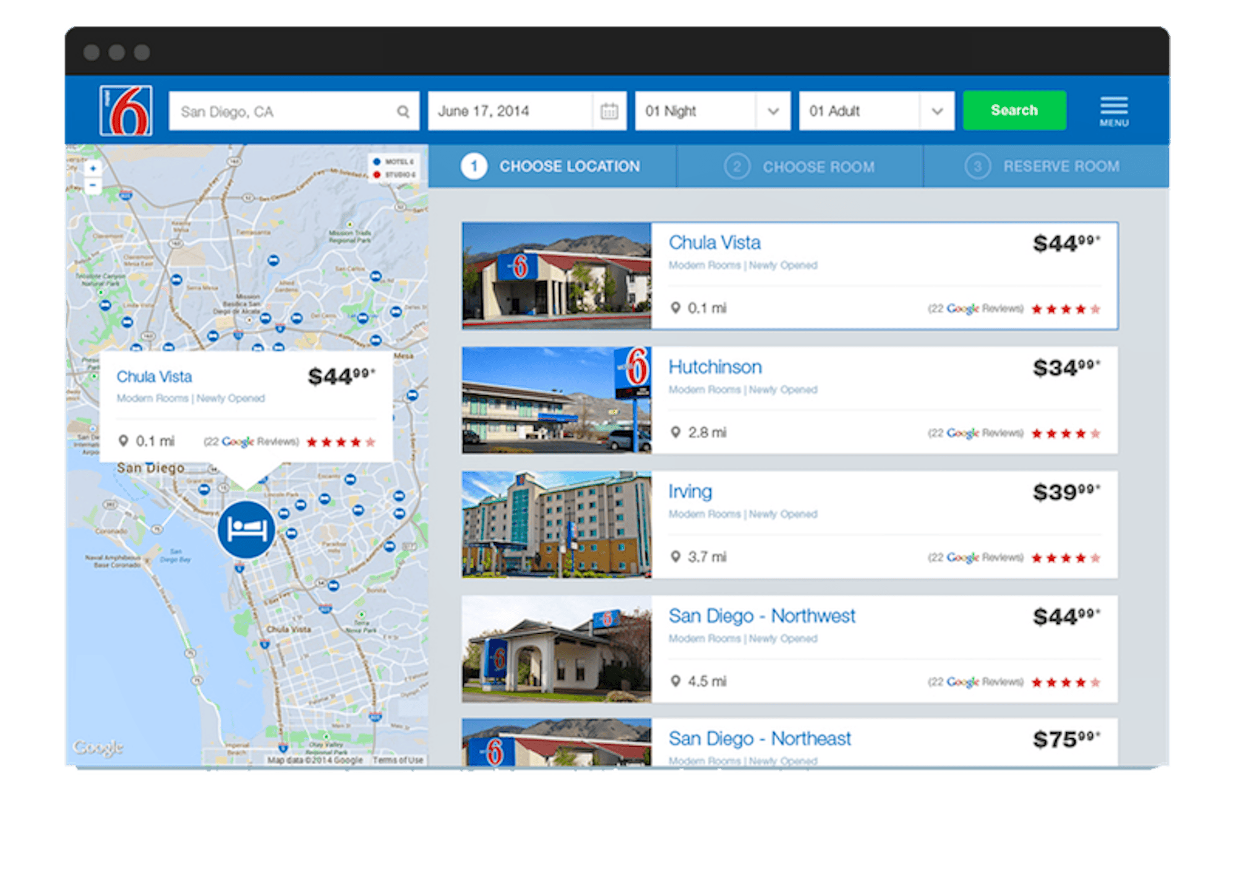Click the Motel 6 logo in top left

(125, 111)
